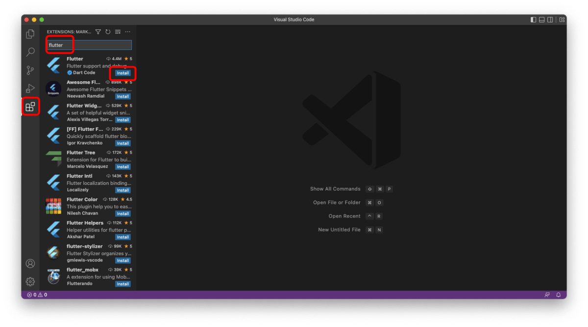Click Show All Commands hint
This screenshot has height=327, width=588.
335,189
